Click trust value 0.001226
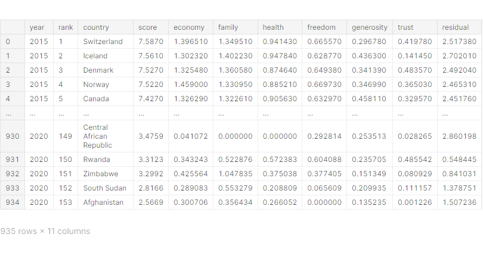 415,202
